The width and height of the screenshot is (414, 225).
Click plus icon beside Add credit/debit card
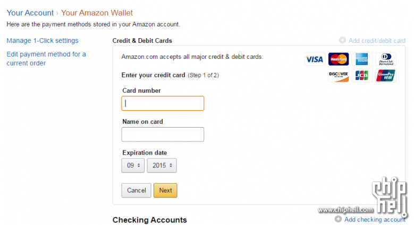342,40
